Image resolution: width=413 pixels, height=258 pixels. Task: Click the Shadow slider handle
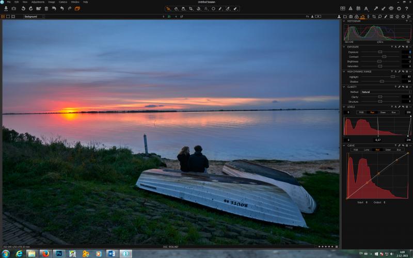(x=382, y=82)
